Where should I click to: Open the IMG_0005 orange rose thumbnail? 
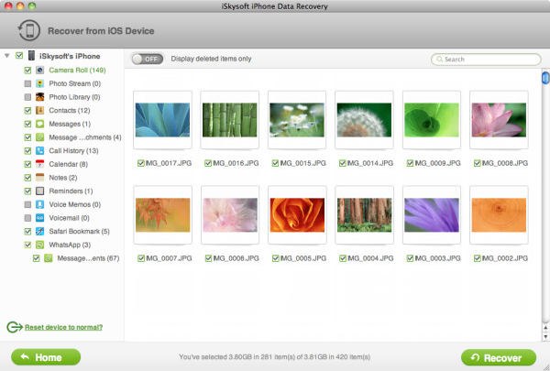coord(297,215)
